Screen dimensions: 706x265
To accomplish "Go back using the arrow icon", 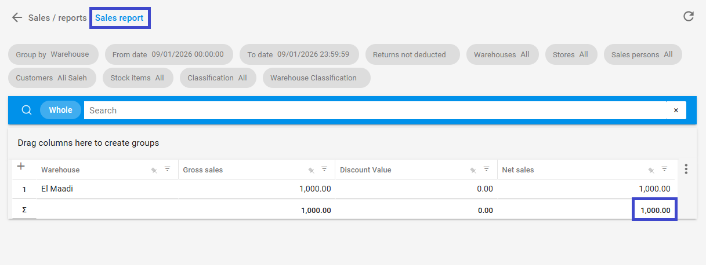I will pyautogui.click(x=17, y=18).
